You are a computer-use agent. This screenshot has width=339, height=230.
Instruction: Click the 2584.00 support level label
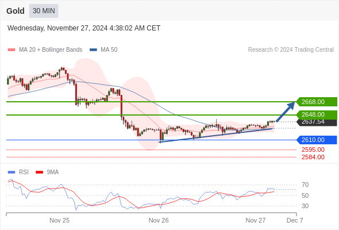(x=313, y=157)
